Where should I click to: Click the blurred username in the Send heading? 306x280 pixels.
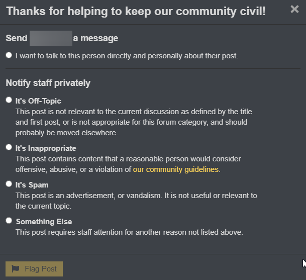click(x=51, y=38)
